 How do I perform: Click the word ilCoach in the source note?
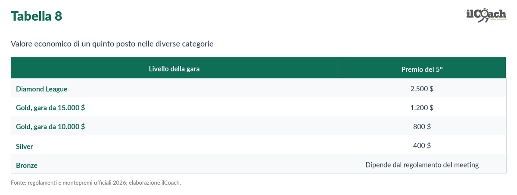tap(171, 183)
